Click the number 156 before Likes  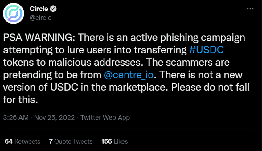tap(106, 141)
